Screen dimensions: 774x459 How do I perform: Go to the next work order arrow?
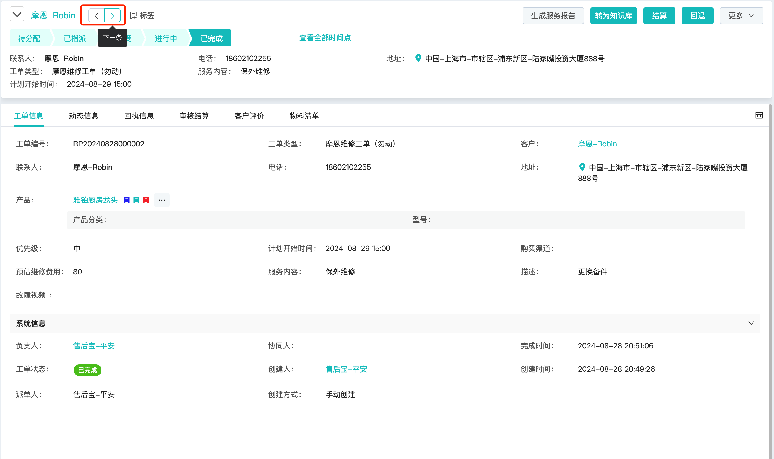[112, 15]
